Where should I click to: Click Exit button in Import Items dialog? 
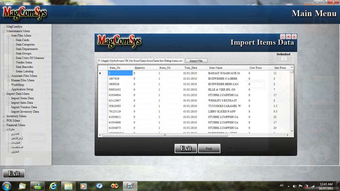(186, 148)
